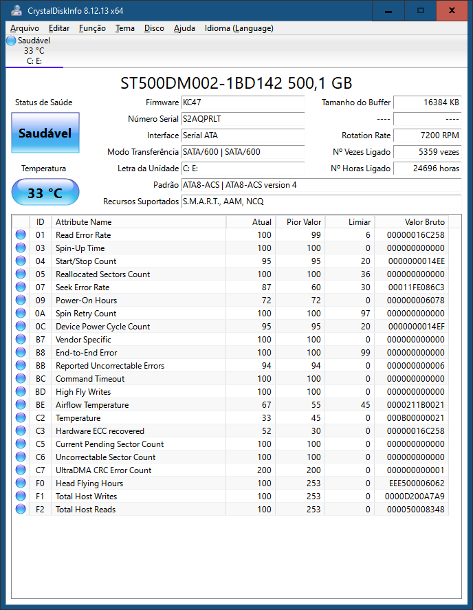This screenshot has width=473, height=610.
Task: Click raw value 000000006078 of Power-On Hours
Action: 415,301
